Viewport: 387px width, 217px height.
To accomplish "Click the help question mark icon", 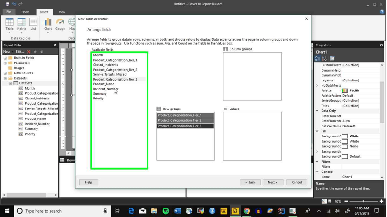I will click(x=382, y=12).
